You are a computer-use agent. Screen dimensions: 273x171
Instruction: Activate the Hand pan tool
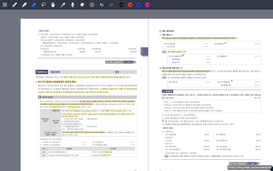point(53,5)
